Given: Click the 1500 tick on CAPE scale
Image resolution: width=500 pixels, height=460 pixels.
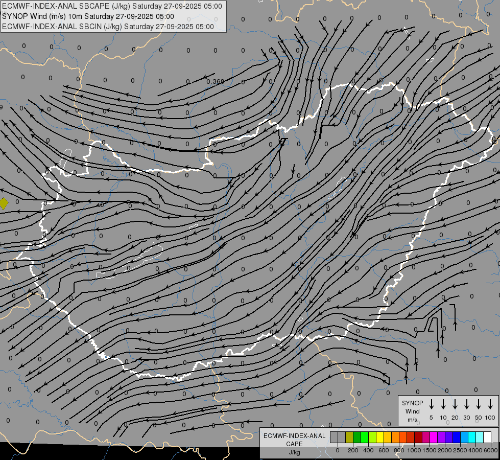Looking at the screenshot, I should coord(430,450).
